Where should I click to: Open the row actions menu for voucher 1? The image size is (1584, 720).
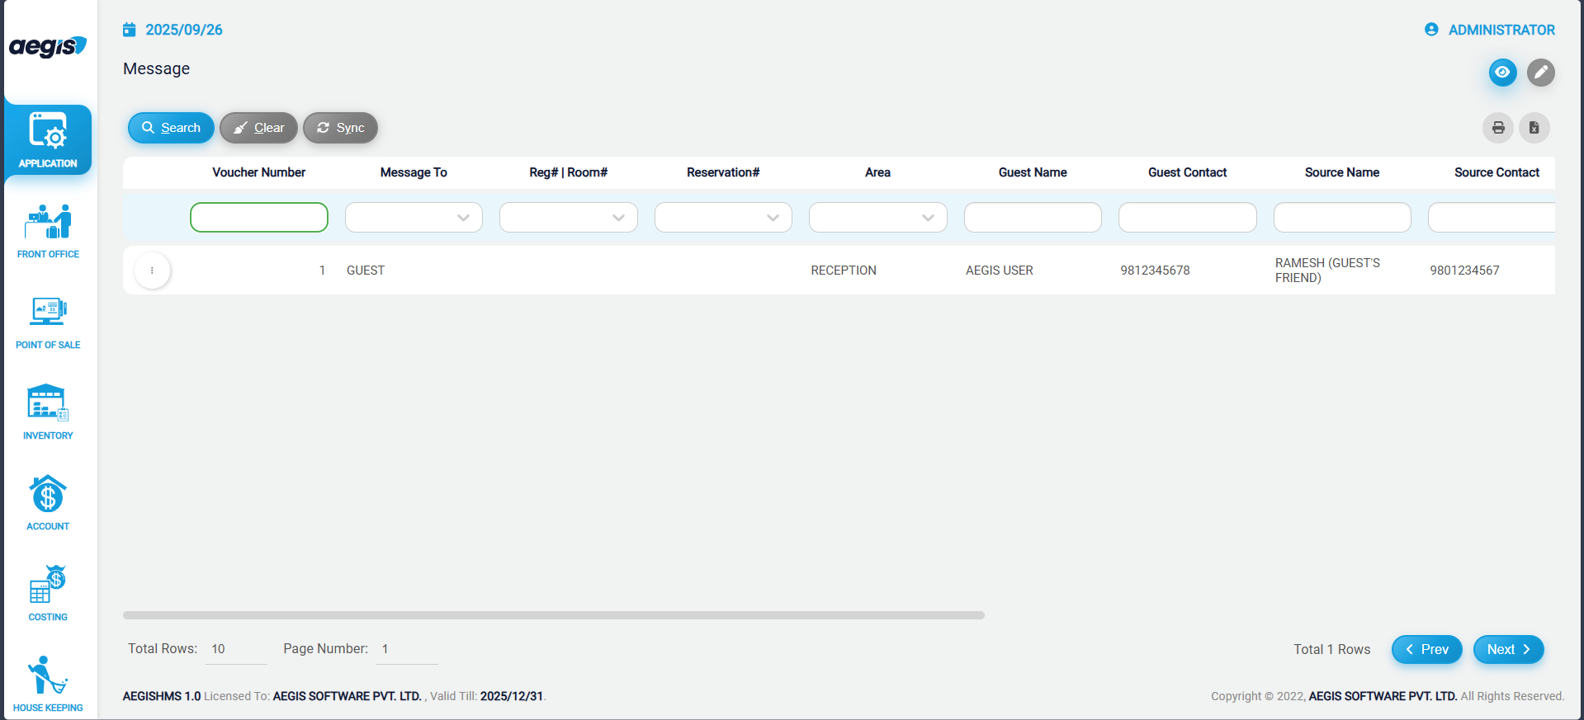pos(152,271)
